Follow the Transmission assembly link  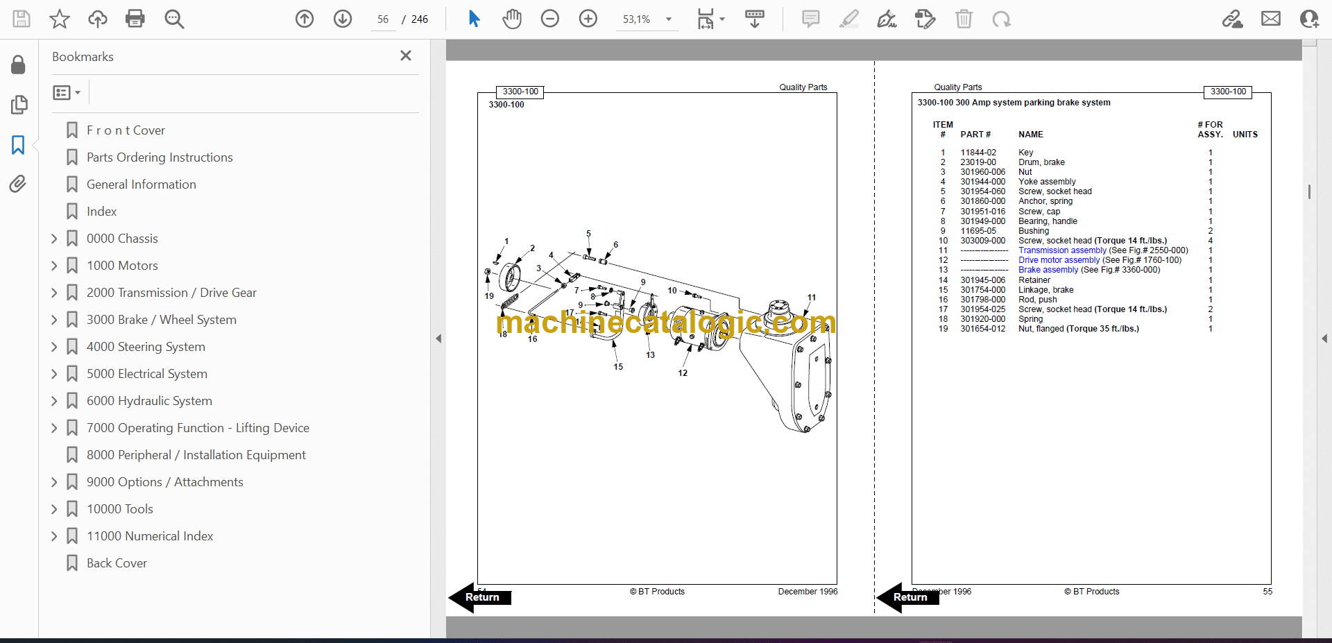(1062, 250)
